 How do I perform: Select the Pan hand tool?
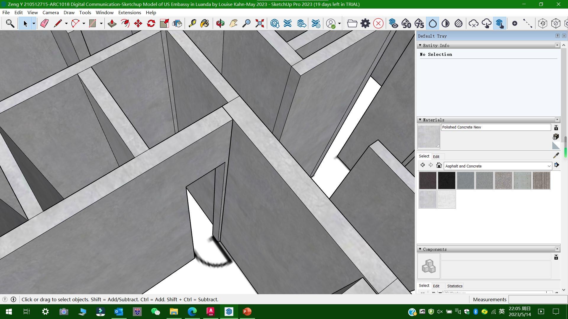coord(233,24)
